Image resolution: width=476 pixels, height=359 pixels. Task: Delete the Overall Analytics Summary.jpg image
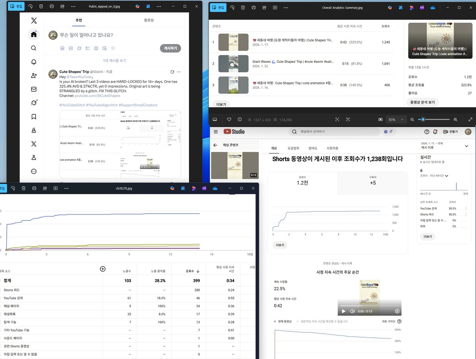tap(243, 8)
